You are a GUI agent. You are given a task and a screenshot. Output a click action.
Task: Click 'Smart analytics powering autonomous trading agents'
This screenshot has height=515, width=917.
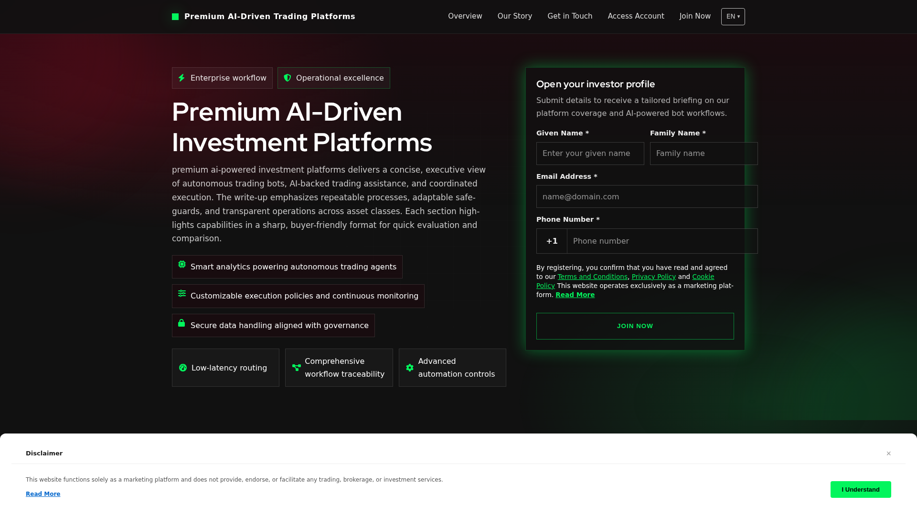[293, 267]
